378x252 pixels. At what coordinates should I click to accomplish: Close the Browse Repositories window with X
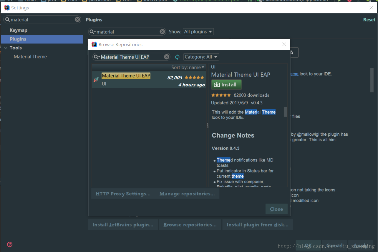point(284,44)
